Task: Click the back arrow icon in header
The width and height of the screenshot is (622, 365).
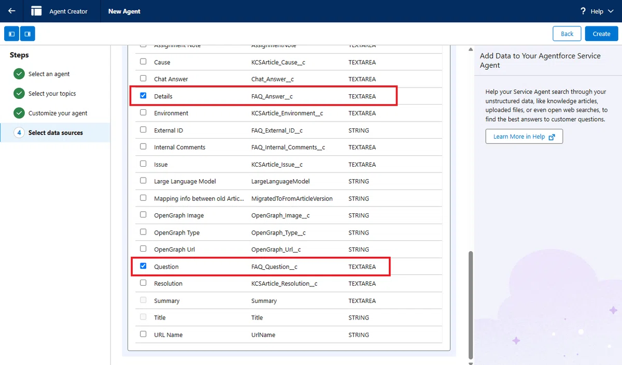Action: coord(11,11)
